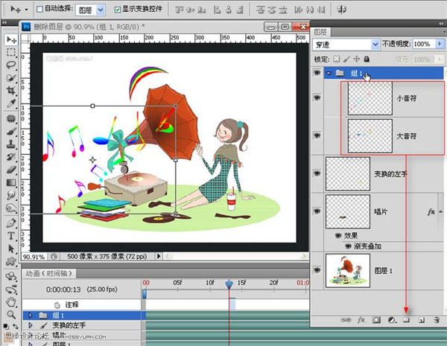447x346 pixels.
Task: Select the Rectangular Marquee tool
Action: [11, 53]
